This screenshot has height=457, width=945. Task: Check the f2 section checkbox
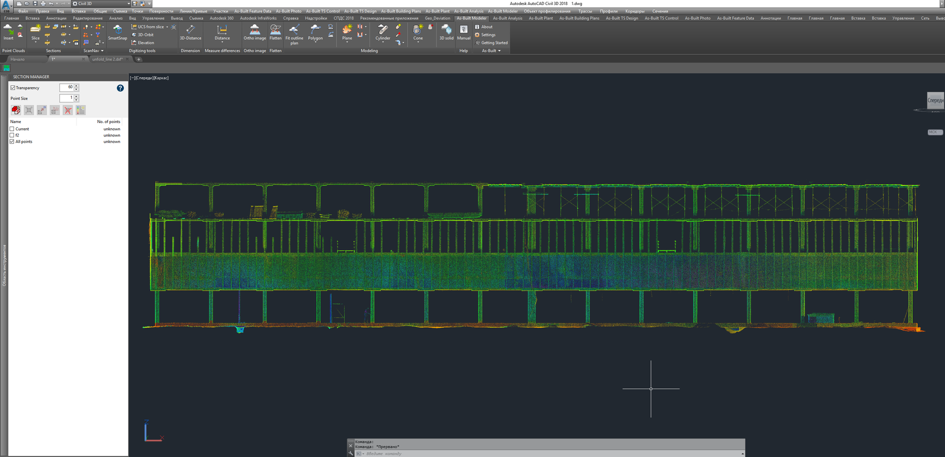point(12,135)
